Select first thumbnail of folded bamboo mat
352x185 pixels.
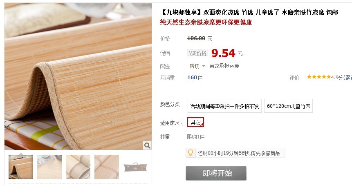21,167
